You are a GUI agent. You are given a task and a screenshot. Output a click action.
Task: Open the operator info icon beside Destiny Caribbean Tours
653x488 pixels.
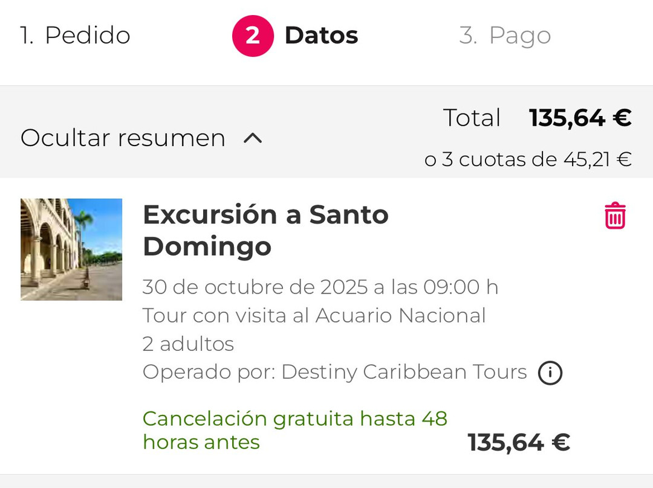(x=550, y=373)
